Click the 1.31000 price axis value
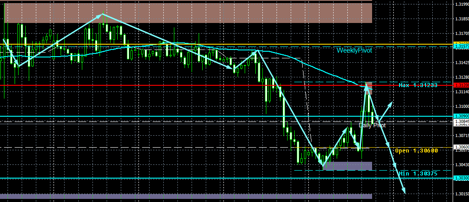 click(x=462, y=107)
